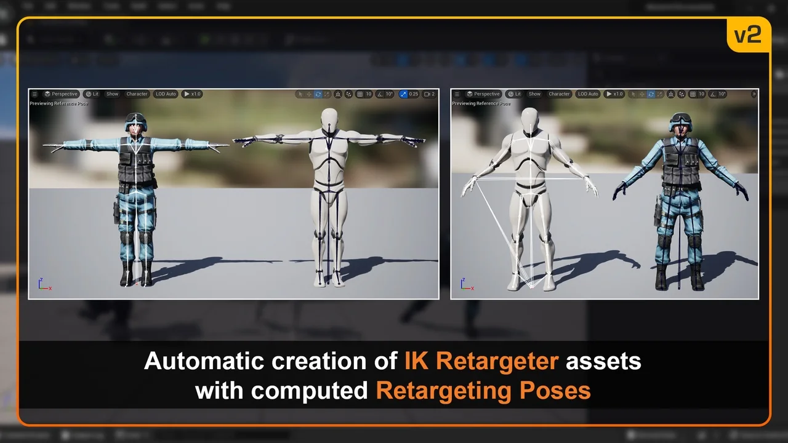The height and width of the screenshot is (443, 788).
Task: Open the left viewport hamburger options menu
Action: [34, 94]
